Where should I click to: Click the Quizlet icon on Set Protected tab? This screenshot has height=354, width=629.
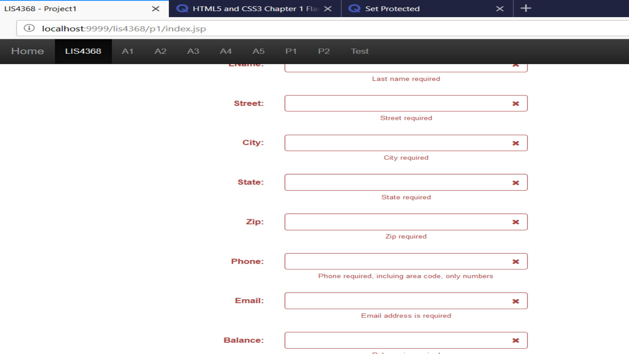coord(354,9)
